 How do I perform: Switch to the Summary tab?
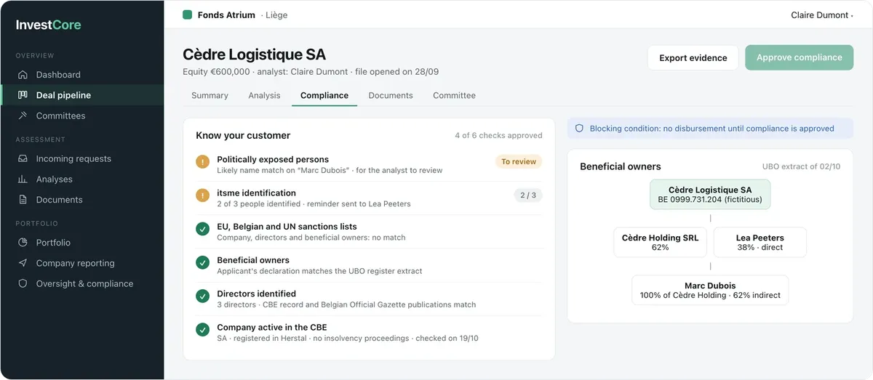[210, 95]
